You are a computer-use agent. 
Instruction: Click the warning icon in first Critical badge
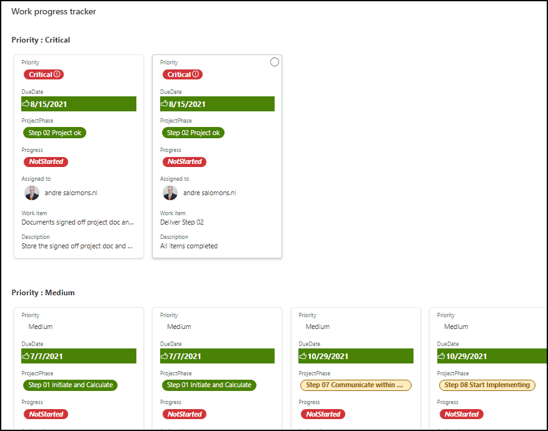pyautogui.click(x=57, y=74)
